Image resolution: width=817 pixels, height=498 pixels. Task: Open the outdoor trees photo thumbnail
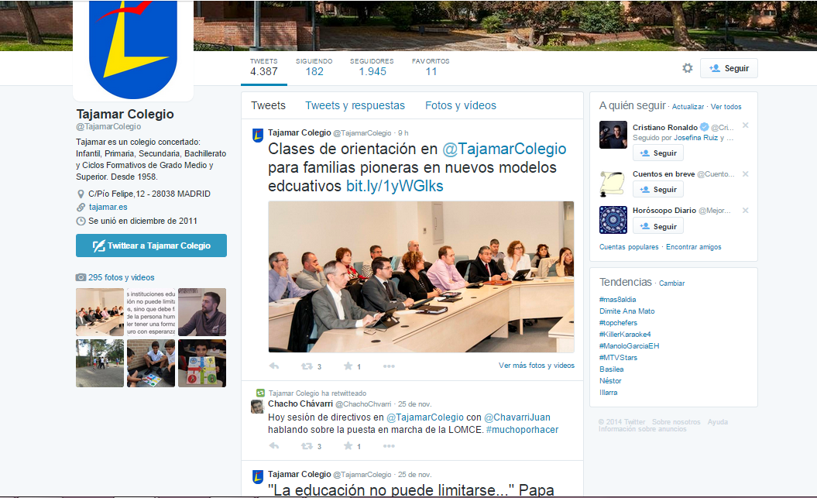[x=100, y=363]
